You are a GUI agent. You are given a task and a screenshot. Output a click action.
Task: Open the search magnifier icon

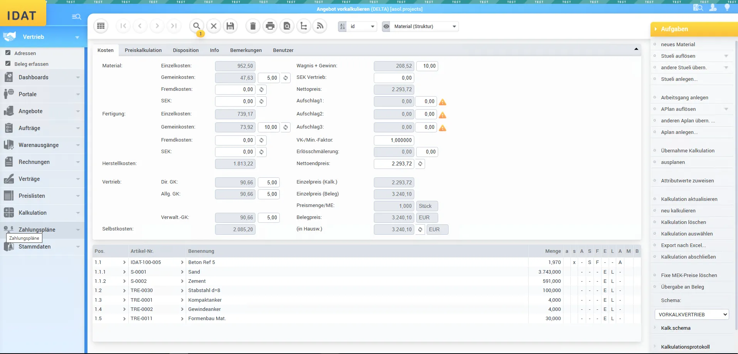coord(197,26)
